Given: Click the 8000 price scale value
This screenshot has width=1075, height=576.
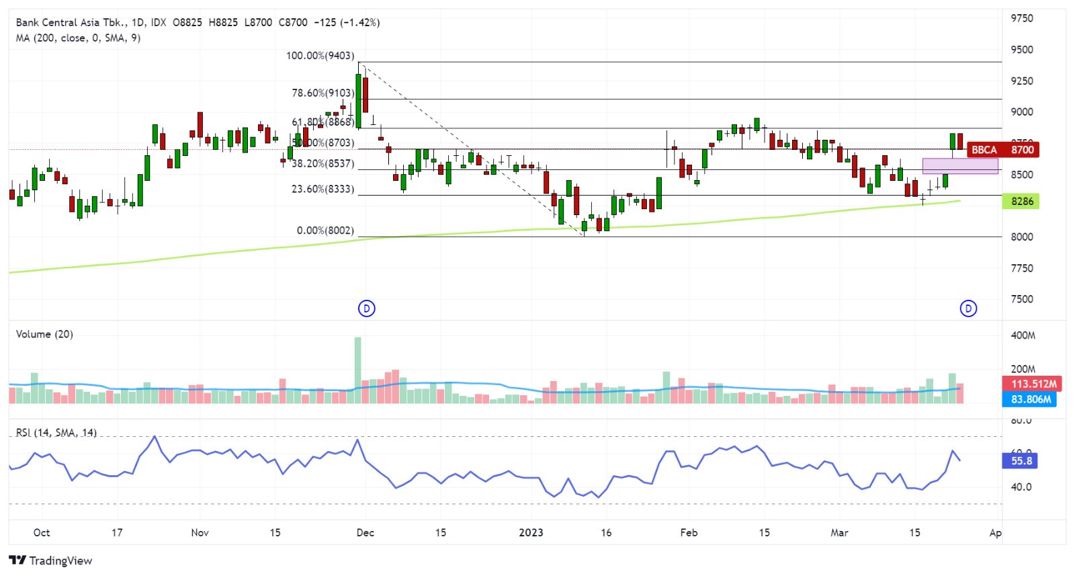Looking at the screenshot, I should point(1022,237).
